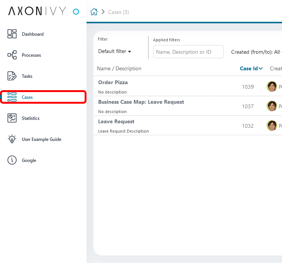
Task: Open the Dashboard icon in sidebar
Action: [x=12, y=34]
